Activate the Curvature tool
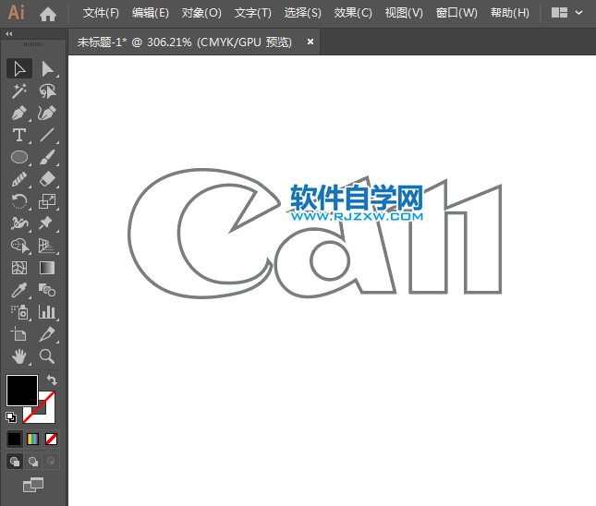The image size is (596, 506). [47, 113]
